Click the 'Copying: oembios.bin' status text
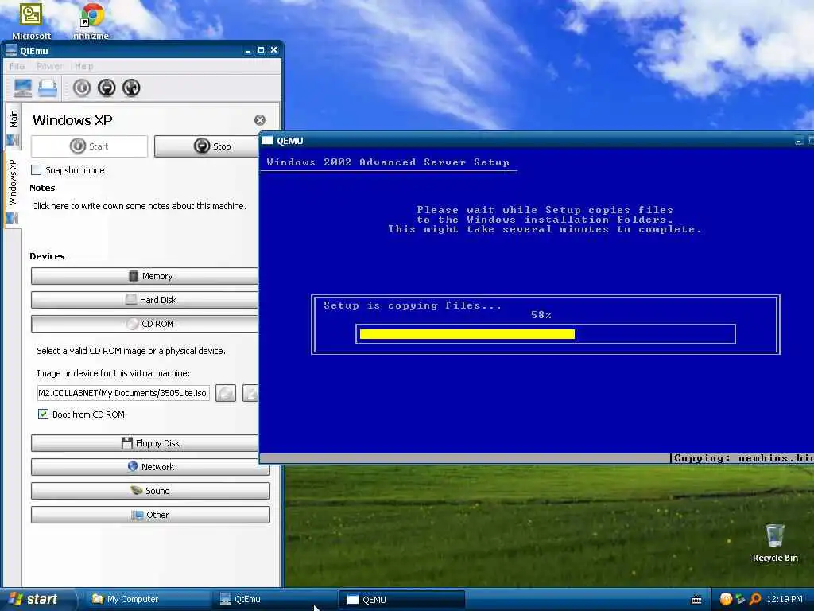The height and width of the screenshot is (611, 814). 743,458
